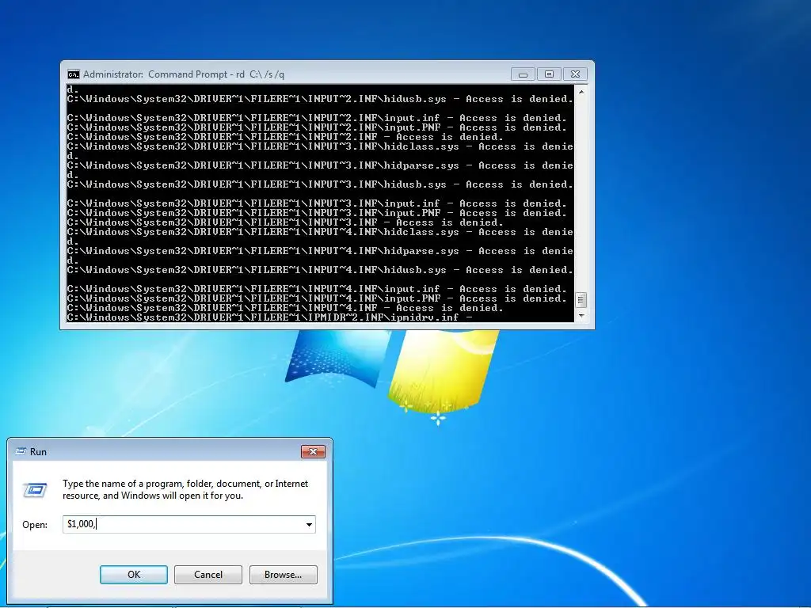Viewport: 811px width, 608px height.
Task: Maximize the Command Prompt window
Action: 549,74
